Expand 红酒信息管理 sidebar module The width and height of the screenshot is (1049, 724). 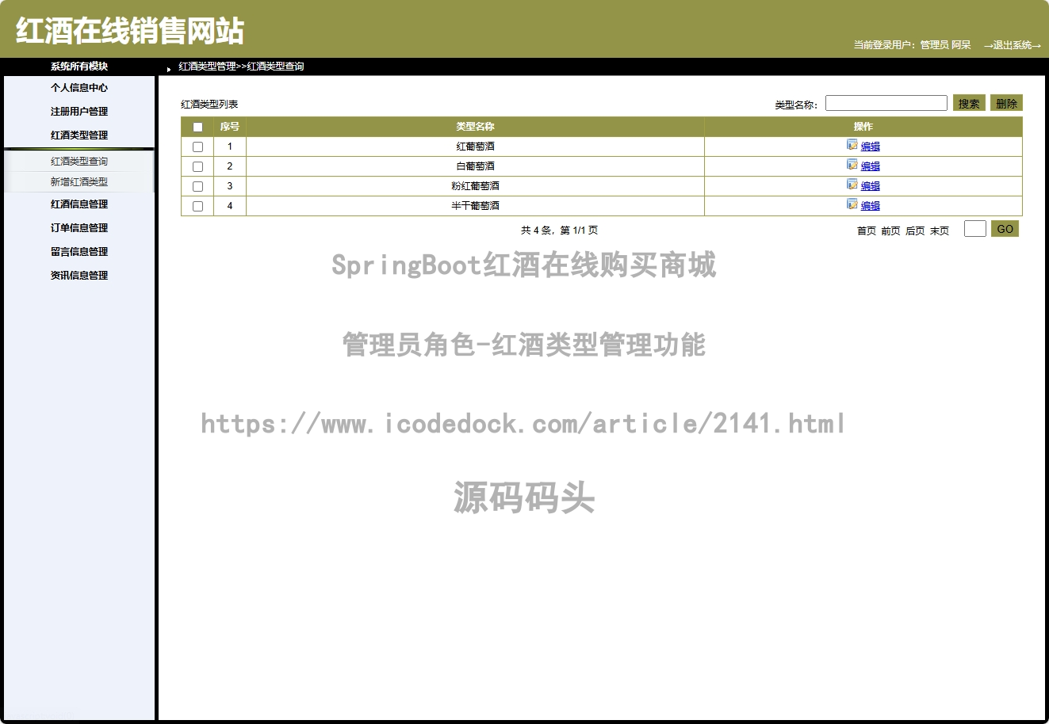(x=79, y=204)
